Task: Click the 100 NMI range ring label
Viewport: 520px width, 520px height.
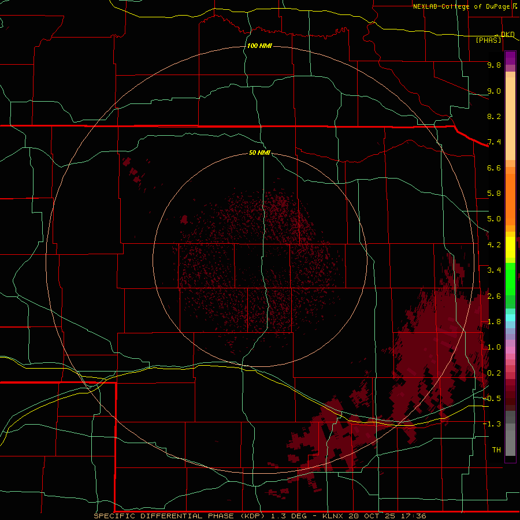Action: (259, 46)
